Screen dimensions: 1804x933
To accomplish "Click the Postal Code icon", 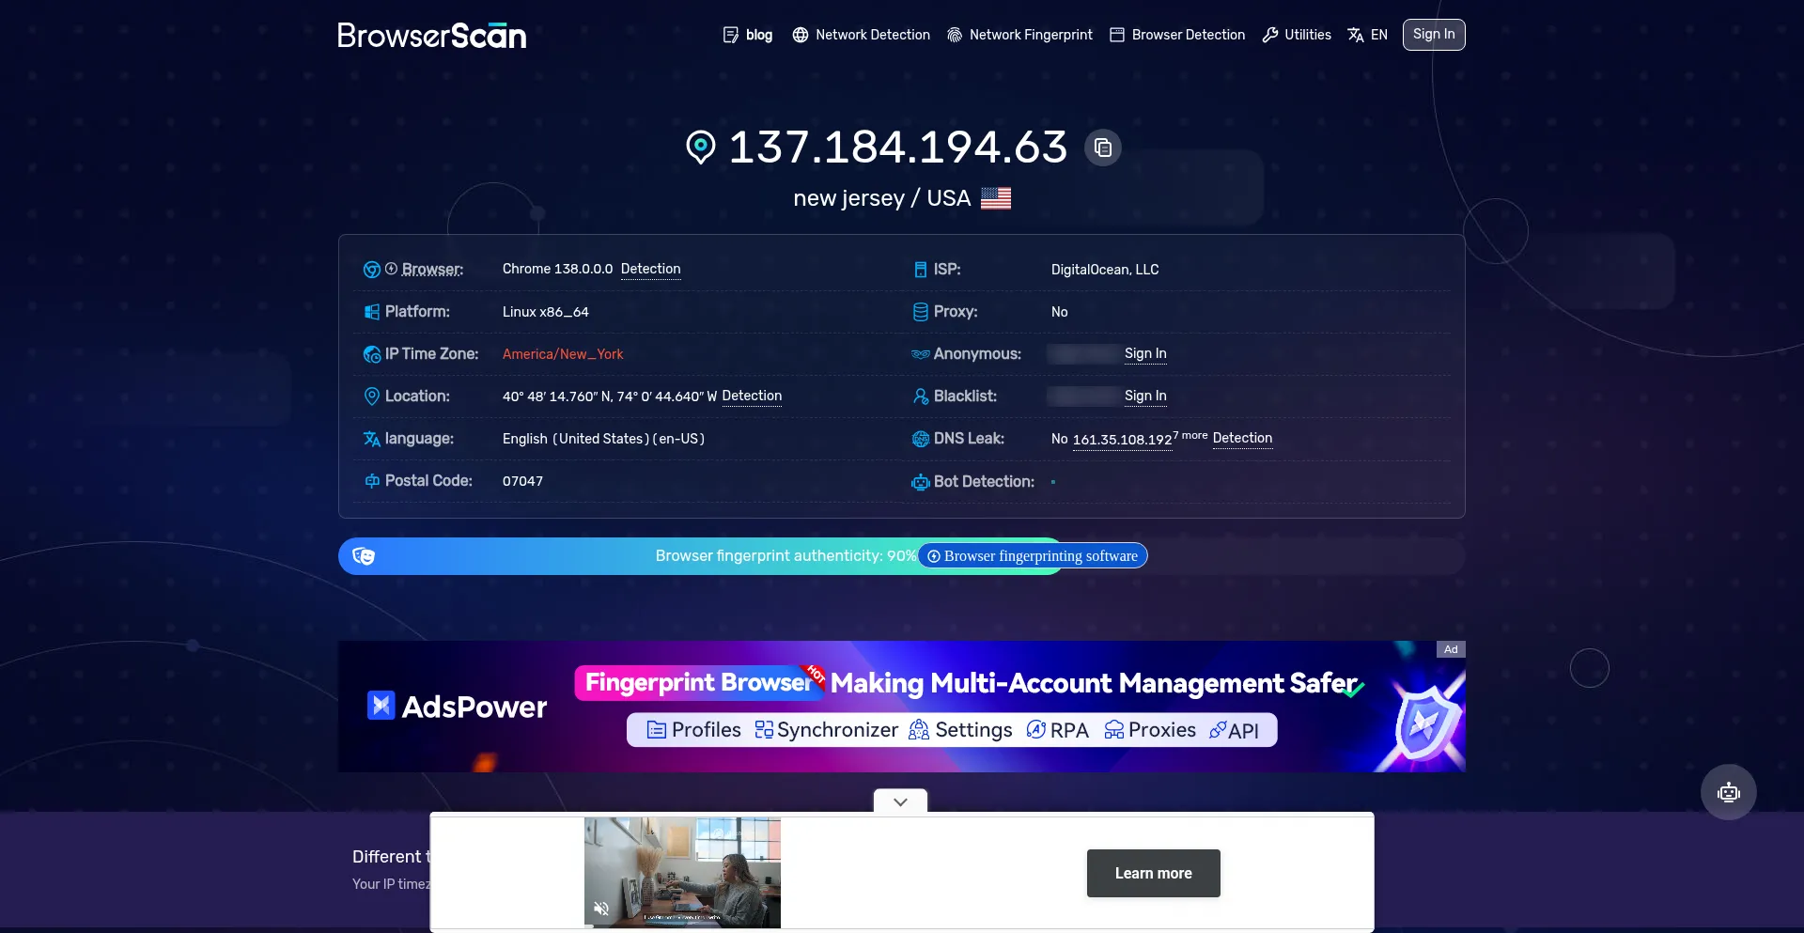I will pyautogui.click(x=372, y=481).
